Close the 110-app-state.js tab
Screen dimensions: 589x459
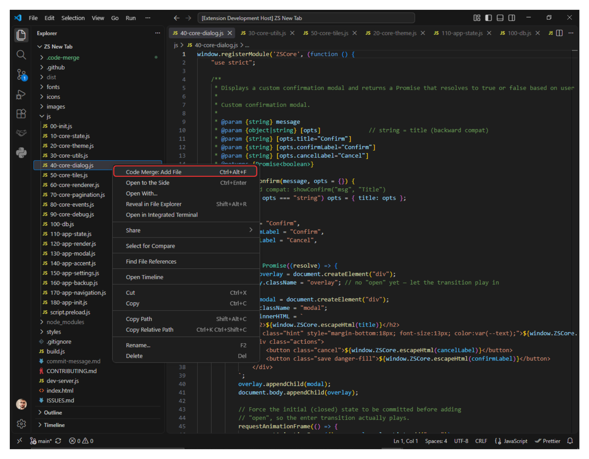(489, 33)
